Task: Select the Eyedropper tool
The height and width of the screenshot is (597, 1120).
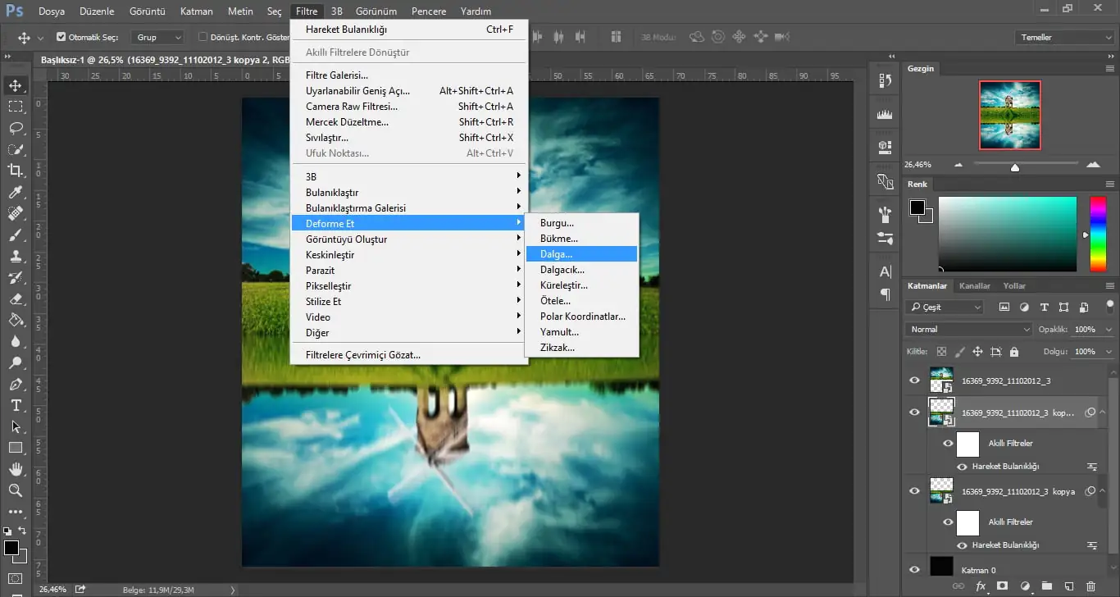Action: [16, 192]
